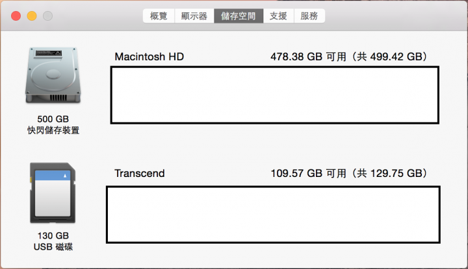Minimize the window with the yellow button
The width and height of the screenshot is (468, 269).
(32, 16)
